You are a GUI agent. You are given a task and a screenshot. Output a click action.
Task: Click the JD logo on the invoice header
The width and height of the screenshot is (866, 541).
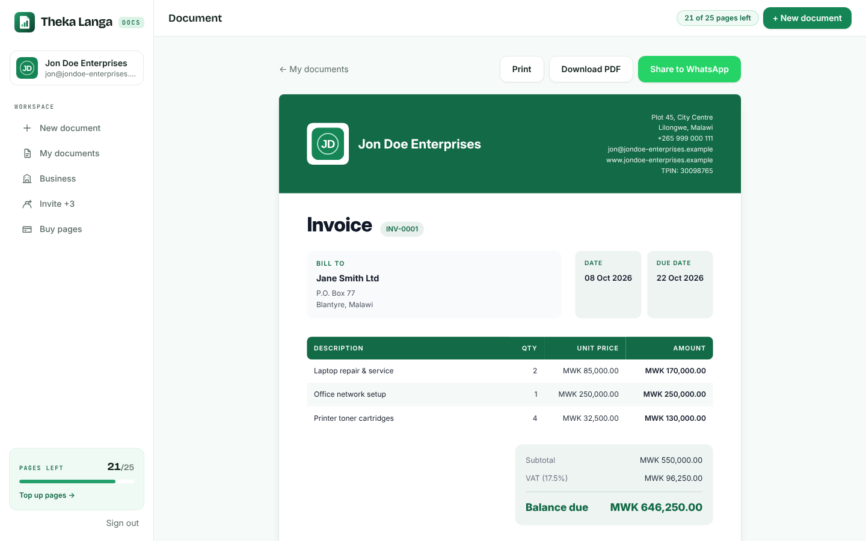(x=328, y=144)
